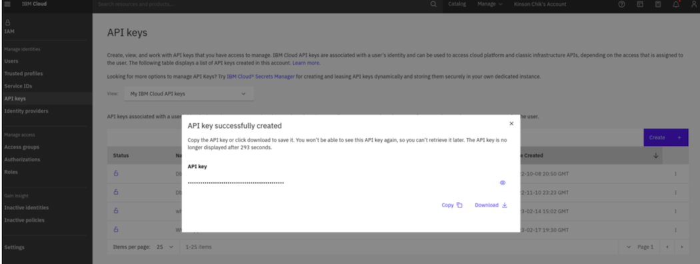Viewport: 700px width, 264px height.
Task: Expand the Manage menu
Action: point(490,4)
